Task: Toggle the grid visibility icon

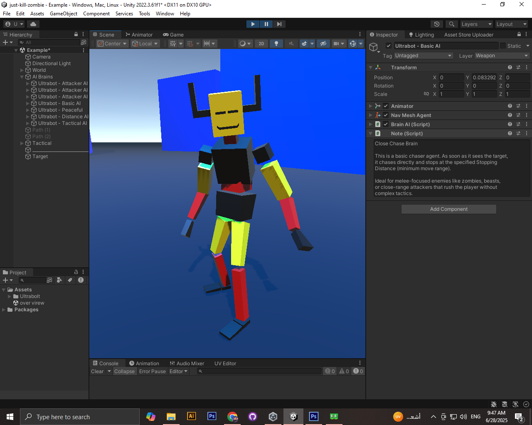Action: tap(173, 44)
